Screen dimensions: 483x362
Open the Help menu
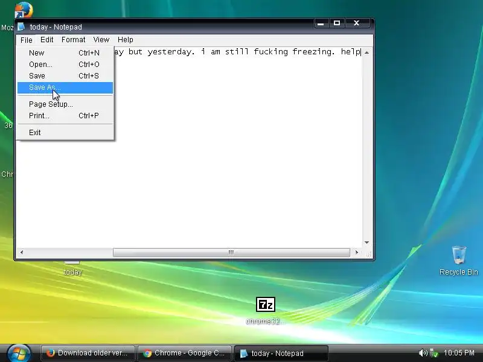click(126, 40)
